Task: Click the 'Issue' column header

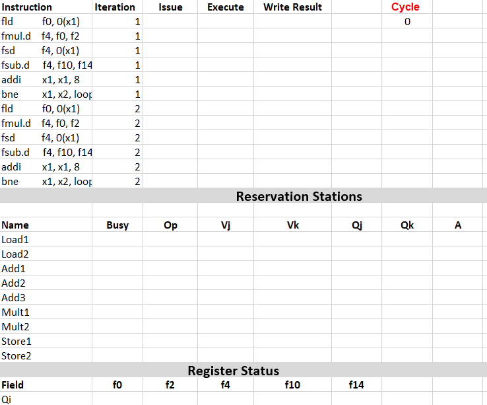Action: tap(170, 7)
